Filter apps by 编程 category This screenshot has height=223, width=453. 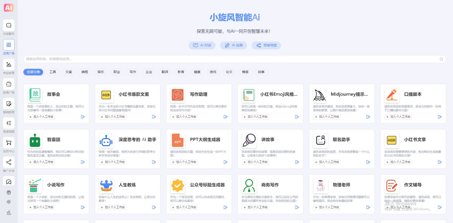[x=85, y=72]
